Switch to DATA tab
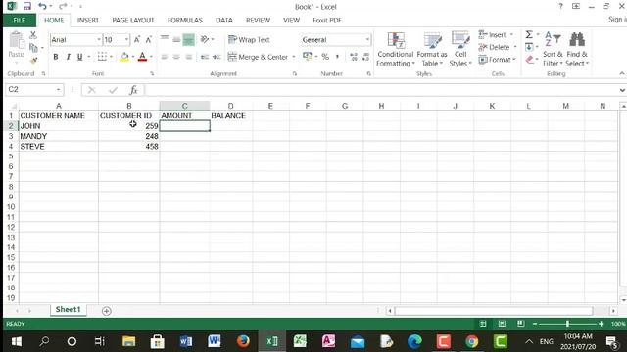Screen dimensions: 627x352 pos(224,20)
